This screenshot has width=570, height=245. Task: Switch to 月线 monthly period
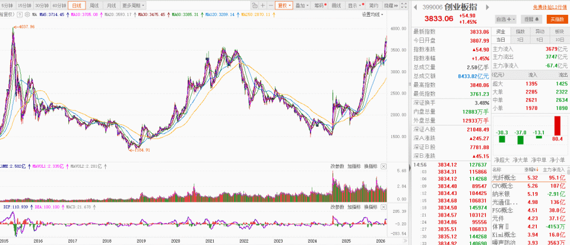coord(111,5)
